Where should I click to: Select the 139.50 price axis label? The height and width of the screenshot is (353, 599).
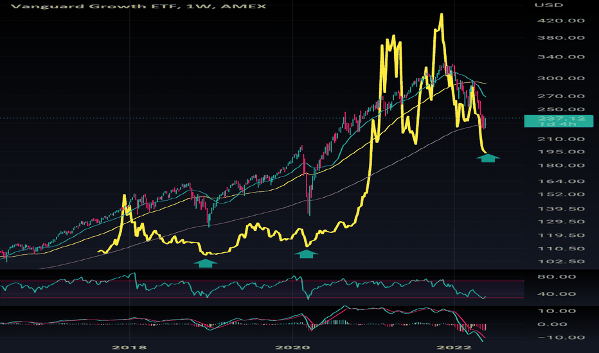(561, 209)
